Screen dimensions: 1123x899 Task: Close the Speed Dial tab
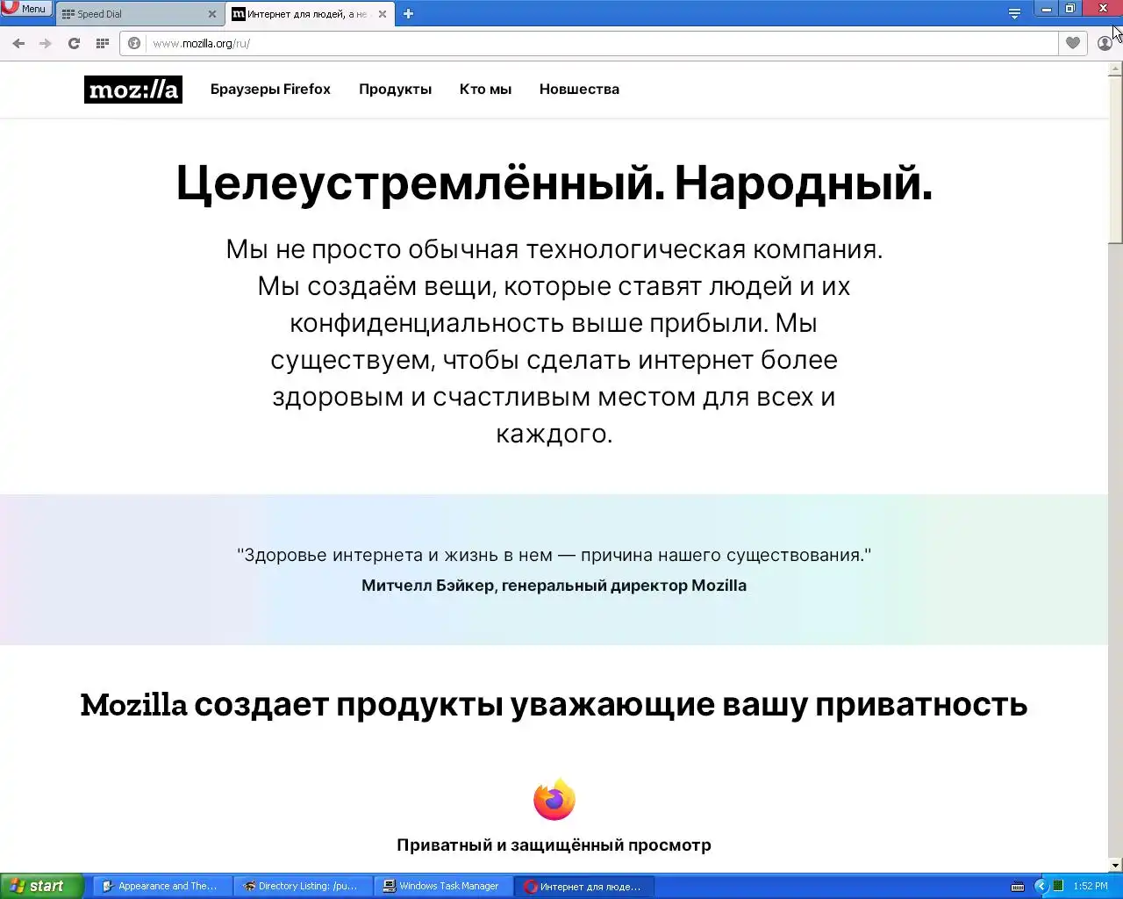212,14
